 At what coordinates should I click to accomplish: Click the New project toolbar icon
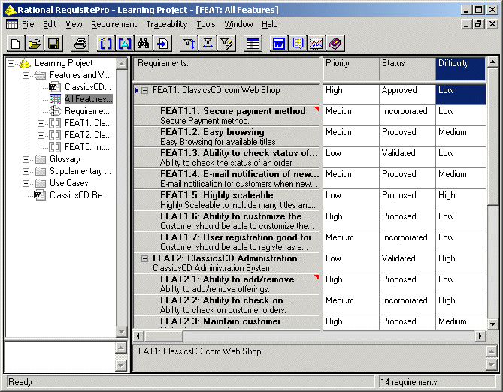click(15, 44)
